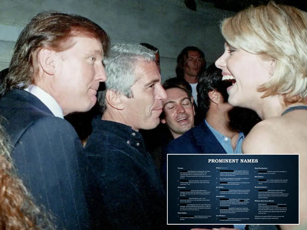The width and height of the screenshot is (307, 230).
Task: Select the 'Trump :' section heading
Action: coord(181,168)
